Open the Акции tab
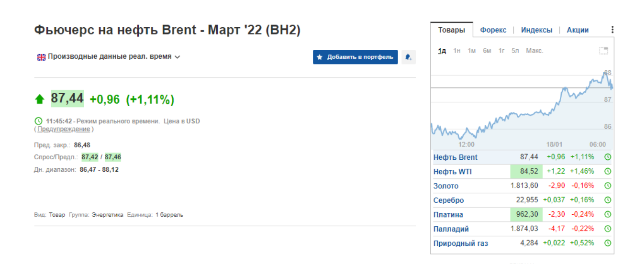The height and width of the screenshot is (264, 623). 578,30
